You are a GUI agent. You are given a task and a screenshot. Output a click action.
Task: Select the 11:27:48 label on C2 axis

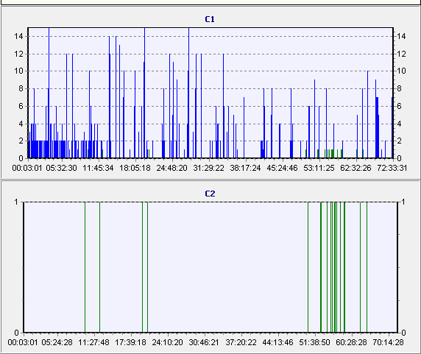coord(93,342)
